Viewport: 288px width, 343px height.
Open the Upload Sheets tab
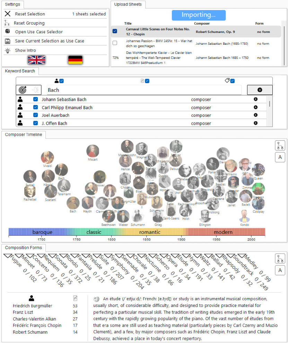(x=128, y=5)
